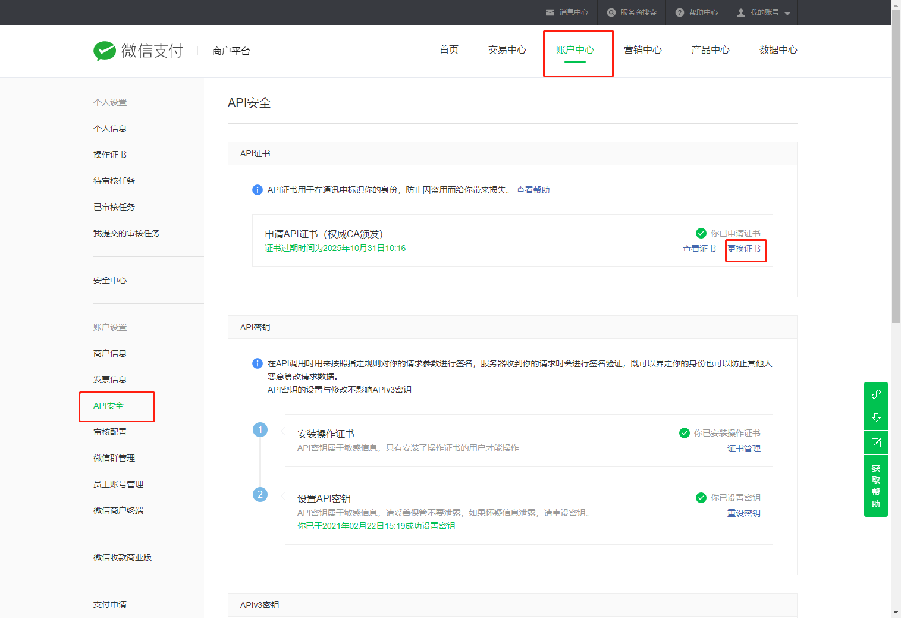The height and width of the screenshot is (618, 901).
Task: Click the vertical scrollbar thumb
Action: point(896,168)
